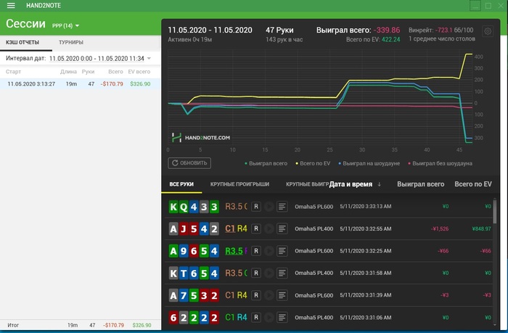Play the 62222 hand
Screen dimensions: 508x333
269,318
